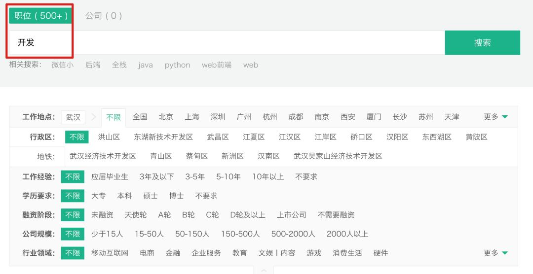
Task: Select 不限 for 行政区
Action: 77,137
